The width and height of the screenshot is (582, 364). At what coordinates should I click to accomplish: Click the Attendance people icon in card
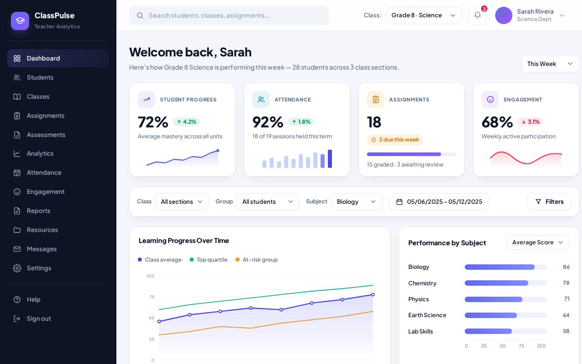click(261, 100)
